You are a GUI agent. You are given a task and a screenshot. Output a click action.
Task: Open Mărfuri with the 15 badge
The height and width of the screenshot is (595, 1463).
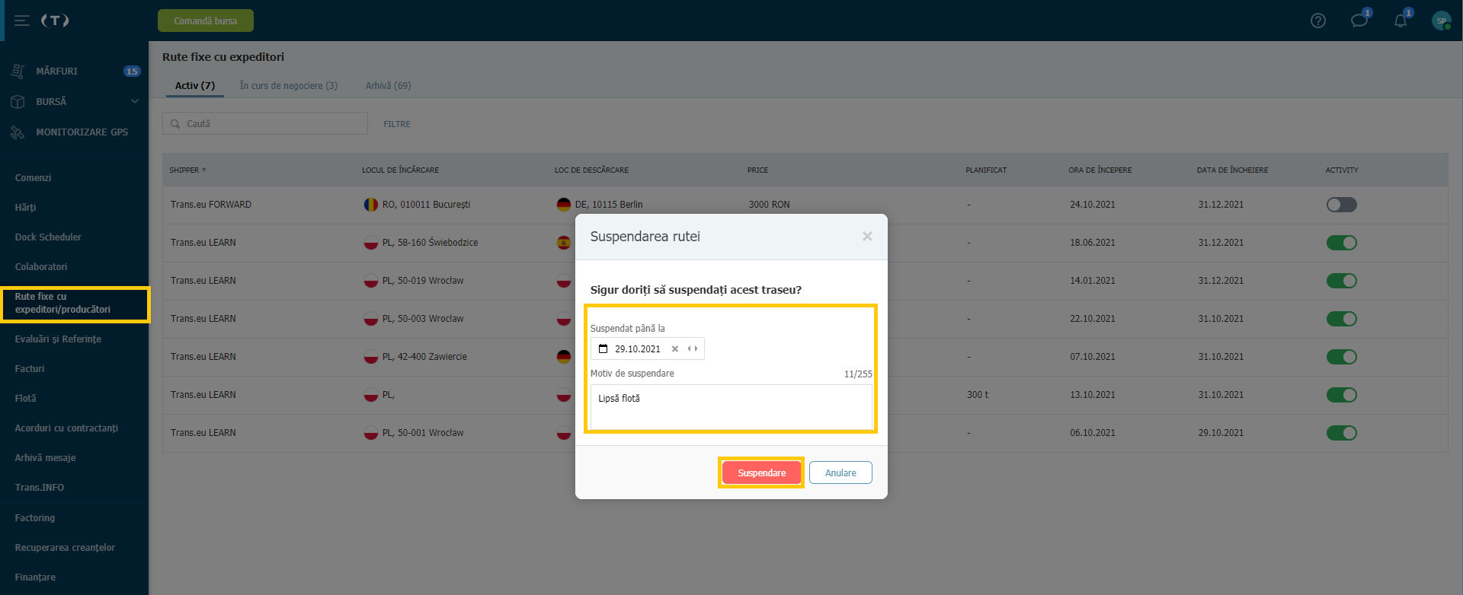(x=74, y=71)
